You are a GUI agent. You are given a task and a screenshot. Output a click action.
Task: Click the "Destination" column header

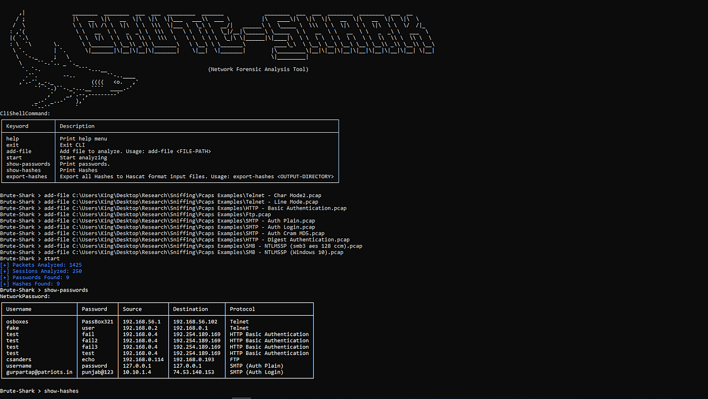coord(191,309)
